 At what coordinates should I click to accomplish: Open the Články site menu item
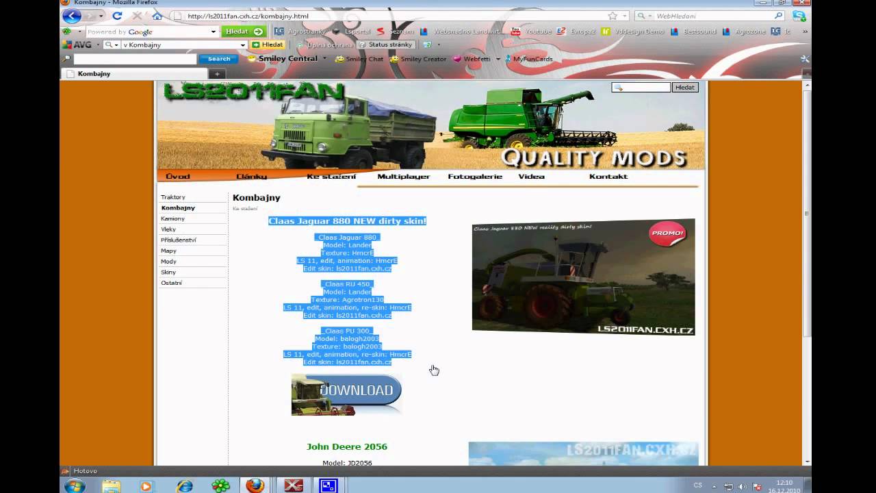click(x=252, y=177)
